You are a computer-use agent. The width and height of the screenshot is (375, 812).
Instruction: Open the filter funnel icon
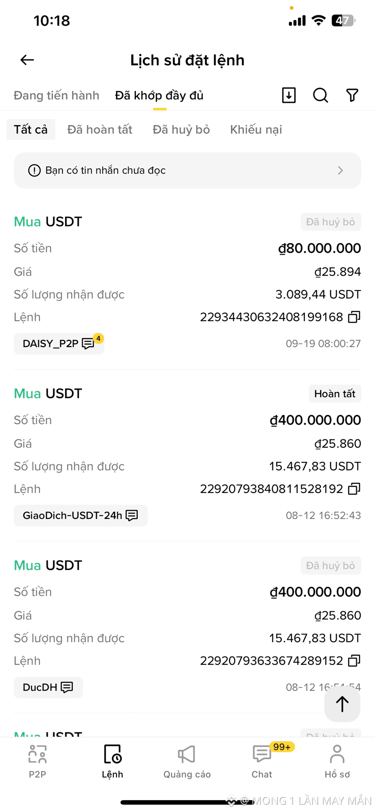click(x=352, y=95)
